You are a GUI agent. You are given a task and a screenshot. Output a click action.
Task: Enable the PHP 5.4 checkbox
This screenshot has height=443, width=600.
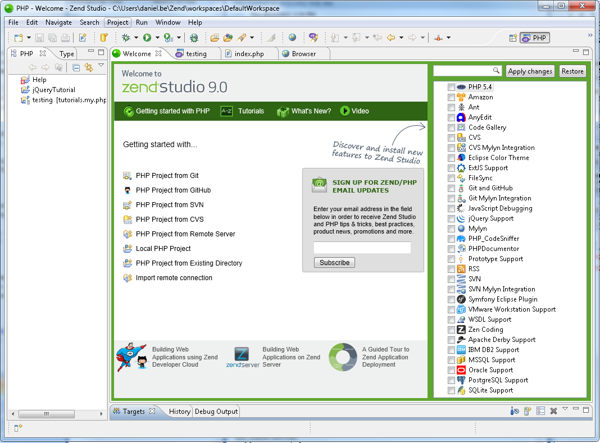point(451,87)
